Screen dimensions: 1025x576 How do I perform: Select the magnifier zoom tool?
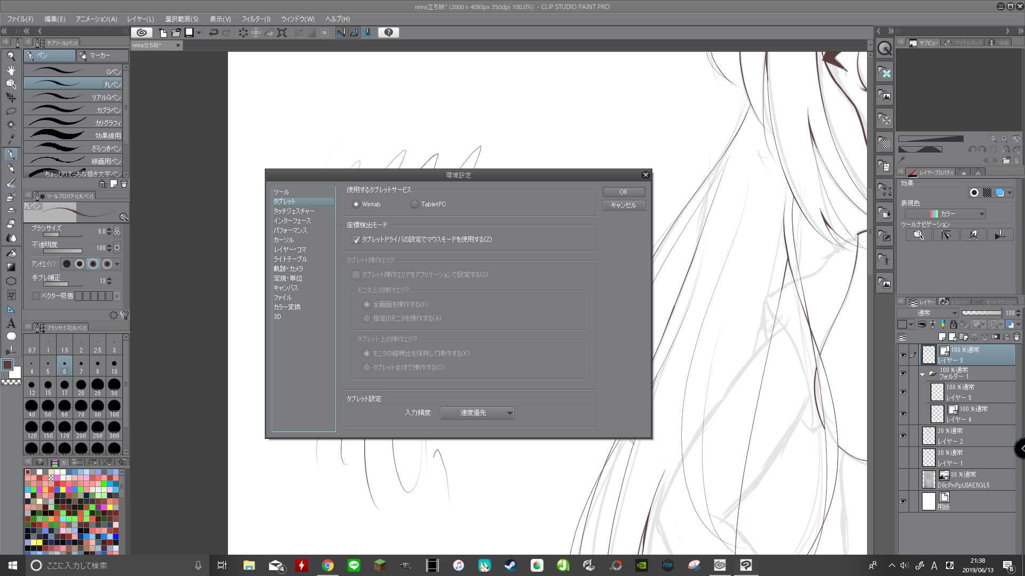pos(11,56)
